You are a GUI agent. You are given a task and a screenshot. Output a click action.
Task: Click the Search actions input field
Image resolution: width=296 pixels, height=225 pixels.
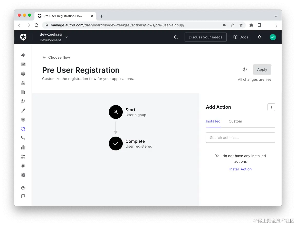(240, 138)
